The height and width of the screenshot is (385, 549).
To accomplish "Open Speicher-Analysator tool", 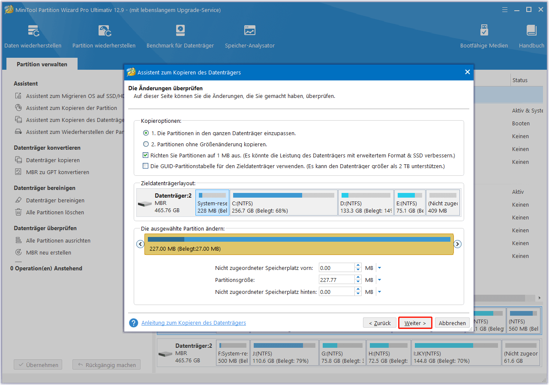I will tap(250, 36).
